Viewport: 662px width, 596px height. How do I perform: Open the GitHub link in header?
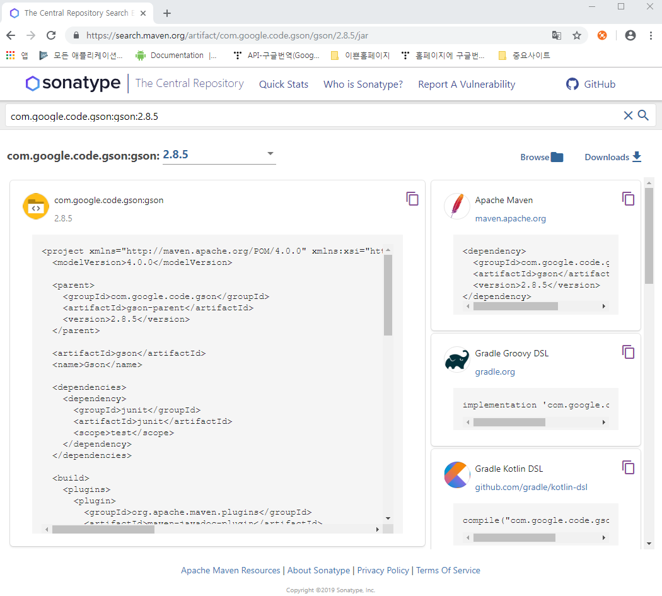click(591, 84)
